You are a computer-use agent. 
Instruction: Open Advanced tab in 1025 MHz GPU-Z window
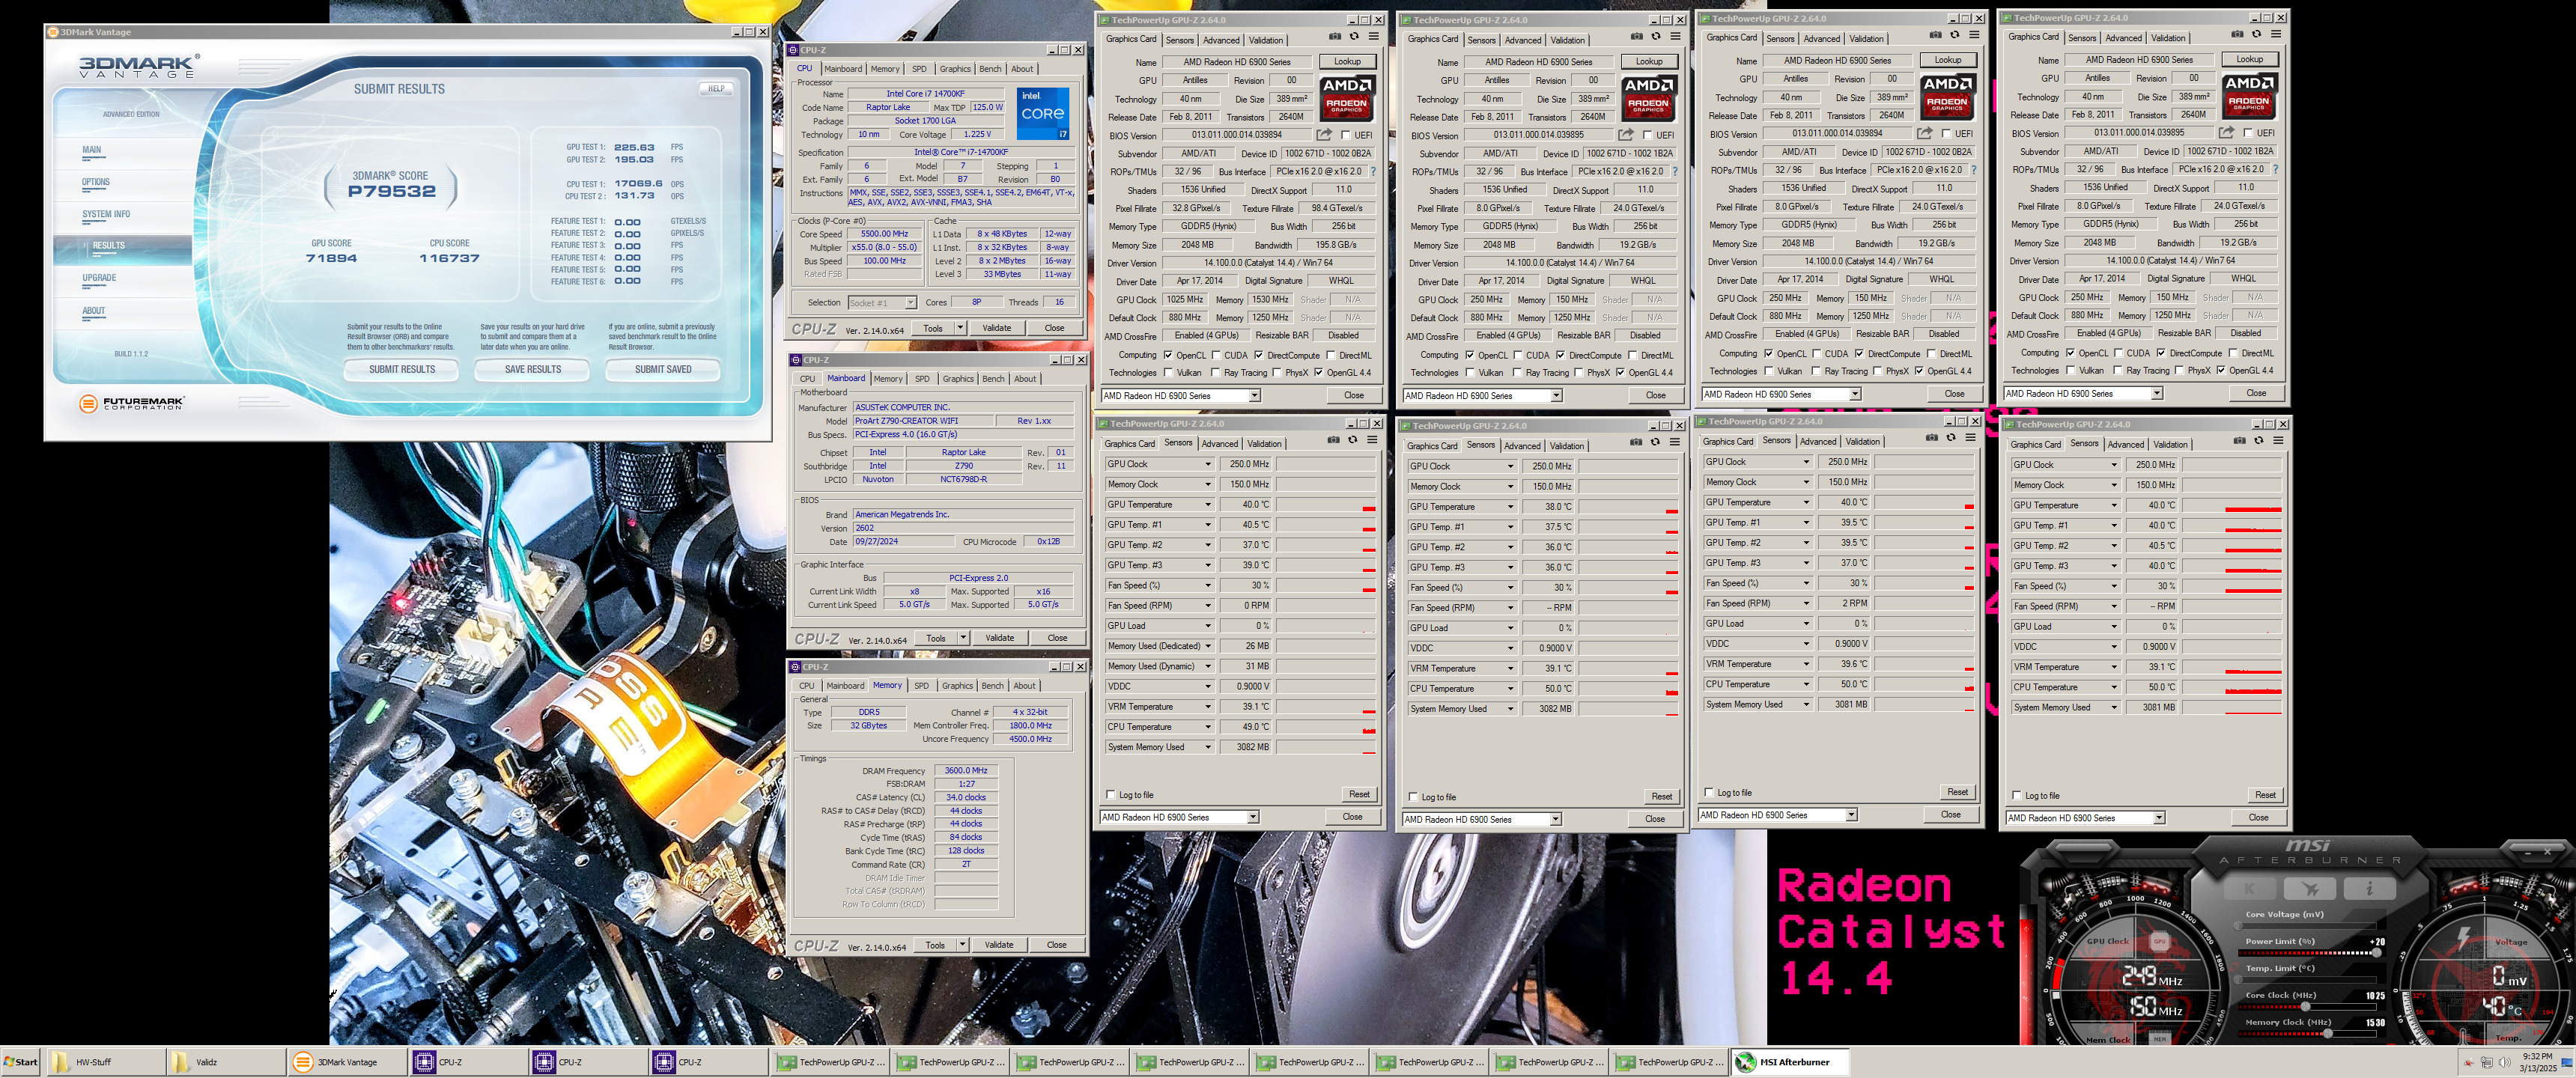point(1221,40)
